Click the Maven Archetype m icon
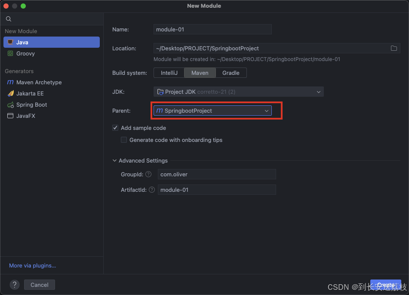 point(10,82)
